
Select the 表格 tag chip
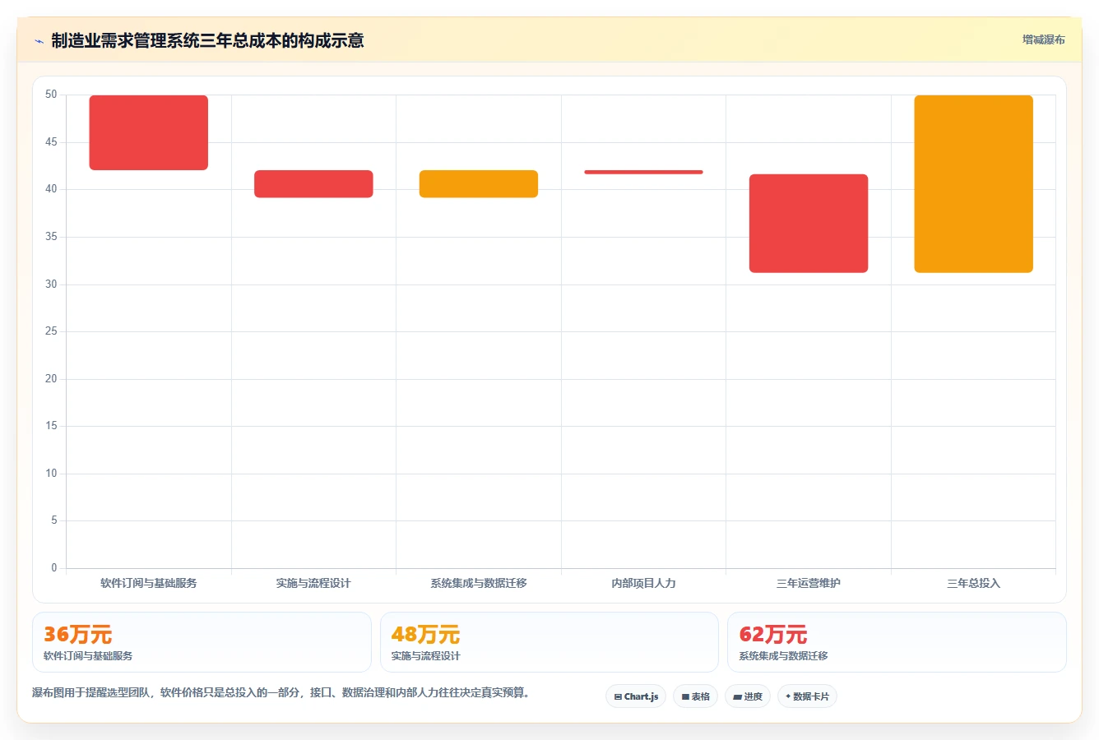click(695, 696)
